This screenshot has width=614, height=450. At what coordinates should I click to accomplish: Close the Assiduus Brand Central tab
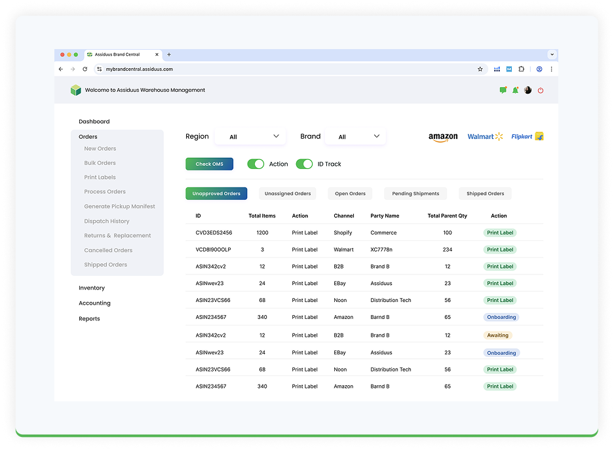click(157, 54)
